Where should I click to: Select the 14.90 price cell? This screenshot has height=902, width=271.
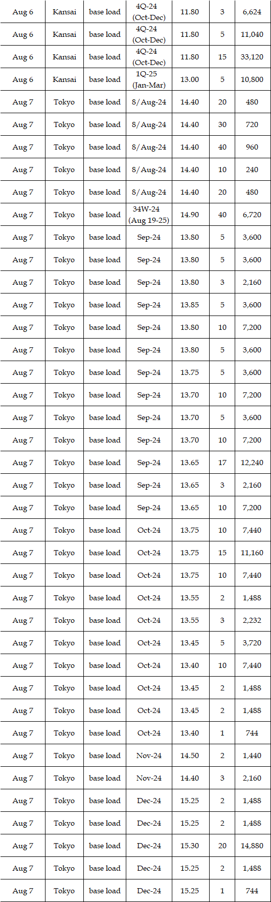(x=190, y=215)
